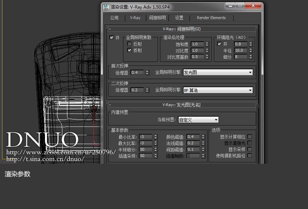The width and height of the screenshot is (308, 209).
Task: Select the 间接照明 tab
Action: pyautogui.click(x=157, y=18)
